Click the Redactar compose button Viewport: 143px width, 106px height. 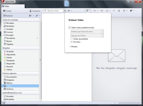coord(8,16)
